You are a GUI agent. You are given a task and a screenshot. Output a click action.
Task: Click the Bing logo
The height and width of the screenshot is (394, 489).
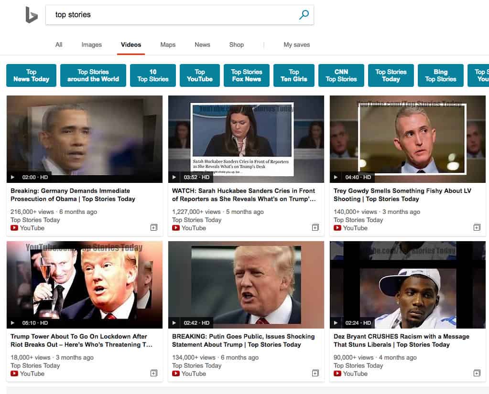pos(32,15)
